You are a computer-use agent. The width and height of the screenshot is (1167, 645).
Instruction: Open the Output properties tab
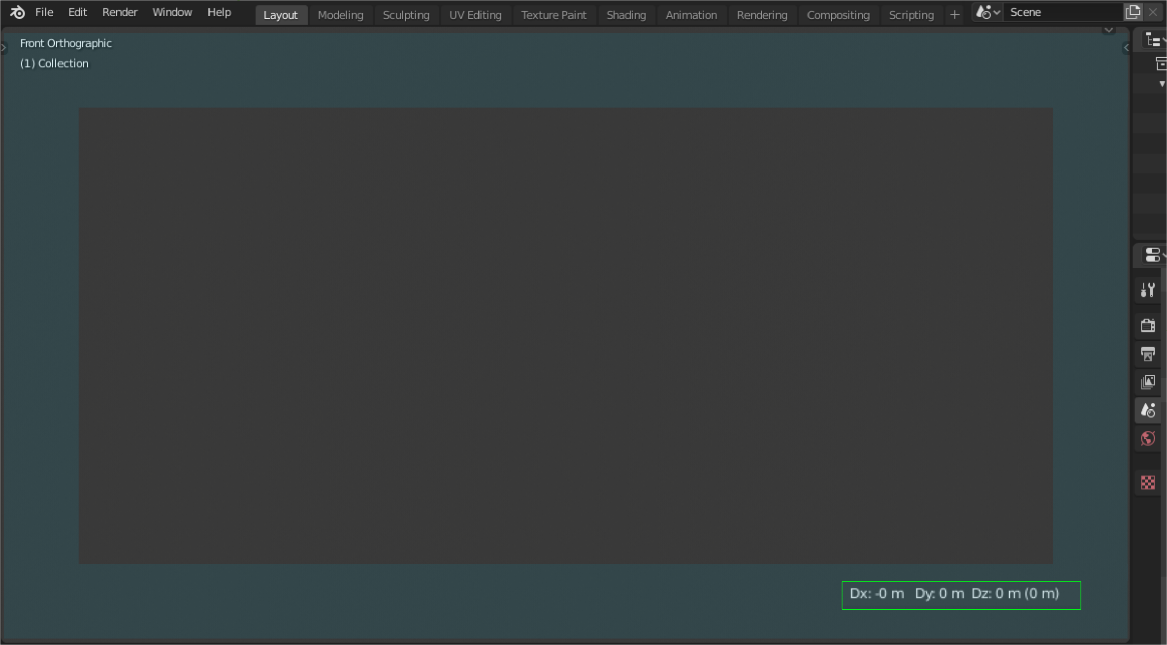tap(1148, 354)
